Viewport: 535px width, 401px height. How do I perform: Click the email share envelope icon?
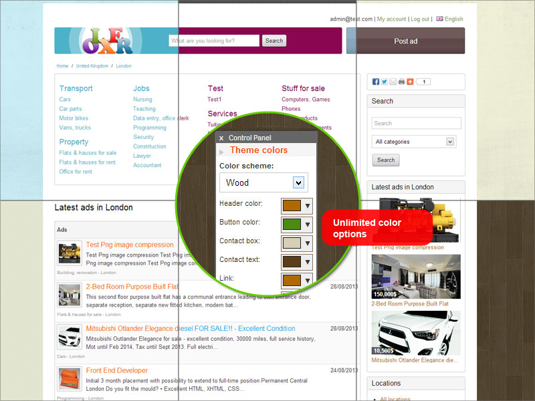[x=393, y=82]
